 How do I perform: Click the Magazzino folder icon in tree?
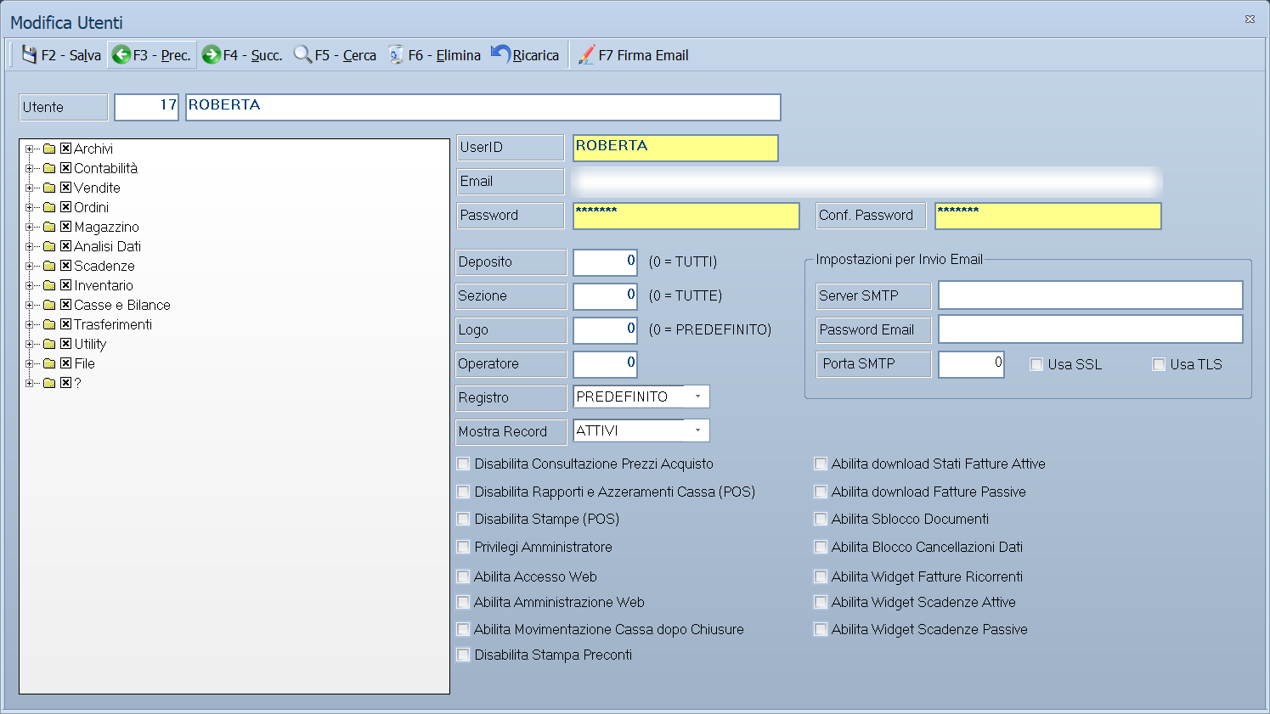click(49, 227)
